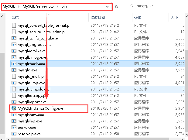
Task: Expand the chevron after MySQL Server 5.5
Action: [x=57, y=6]
